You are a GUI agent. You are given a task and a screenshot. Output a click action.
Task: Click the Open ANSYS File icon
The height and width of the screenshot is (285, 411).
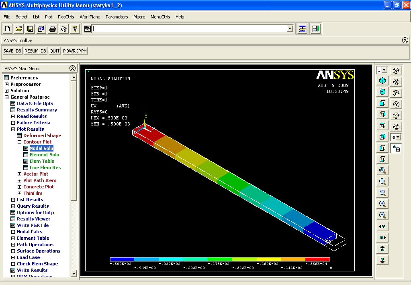pos(19,29)
